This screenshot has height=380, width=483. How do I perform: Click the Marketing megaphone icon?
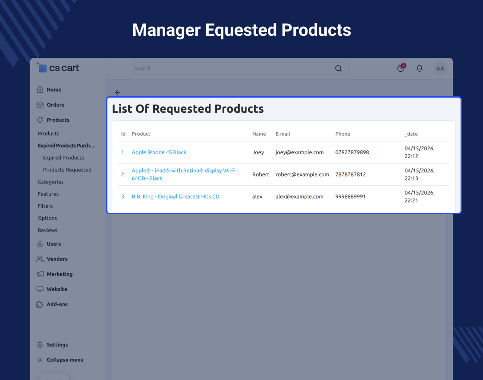tap(40, 274)
